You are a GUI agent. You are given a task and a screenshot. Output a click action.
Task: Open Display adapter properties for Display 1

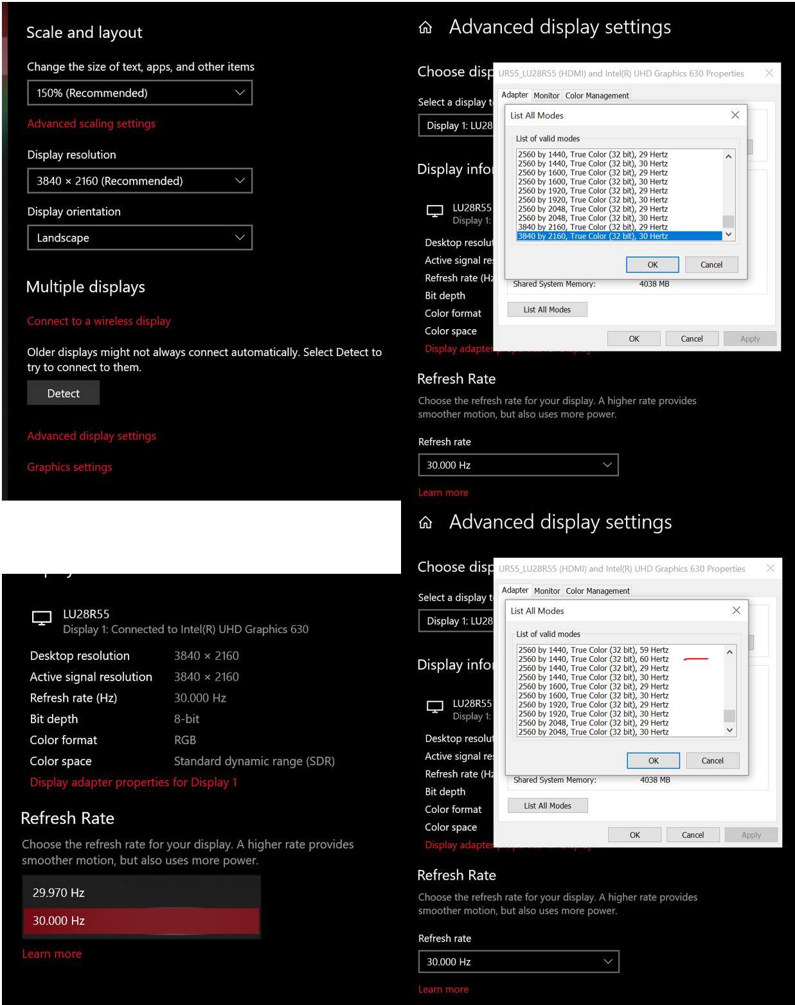pos(132,782)
